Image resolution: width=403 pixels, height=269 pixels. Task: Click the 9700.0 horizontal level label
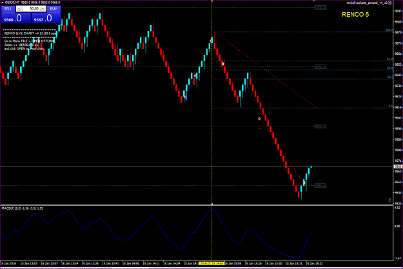[x=320, y=8]
